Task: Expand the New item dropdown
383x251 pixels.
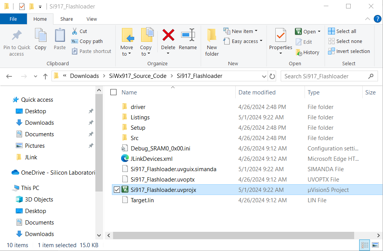Action: [x=256, y=31]
